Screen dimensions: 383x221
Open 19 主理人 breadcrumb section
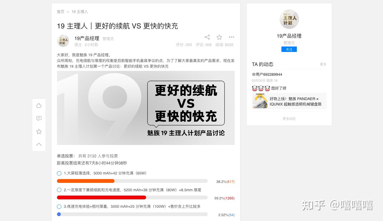point(80,12)
